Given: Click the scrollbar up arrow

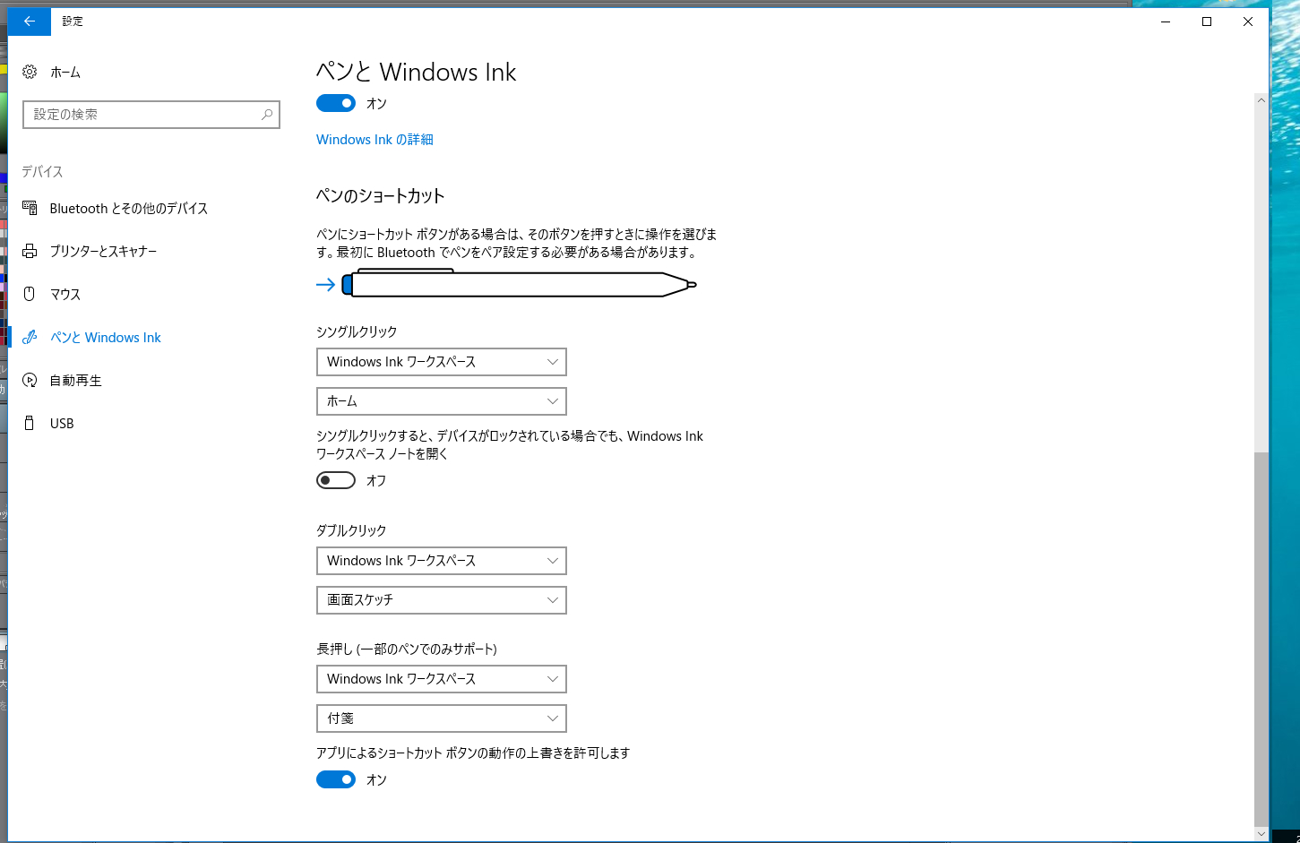Looking at the screenshot, I should (x=1261, y=100).
